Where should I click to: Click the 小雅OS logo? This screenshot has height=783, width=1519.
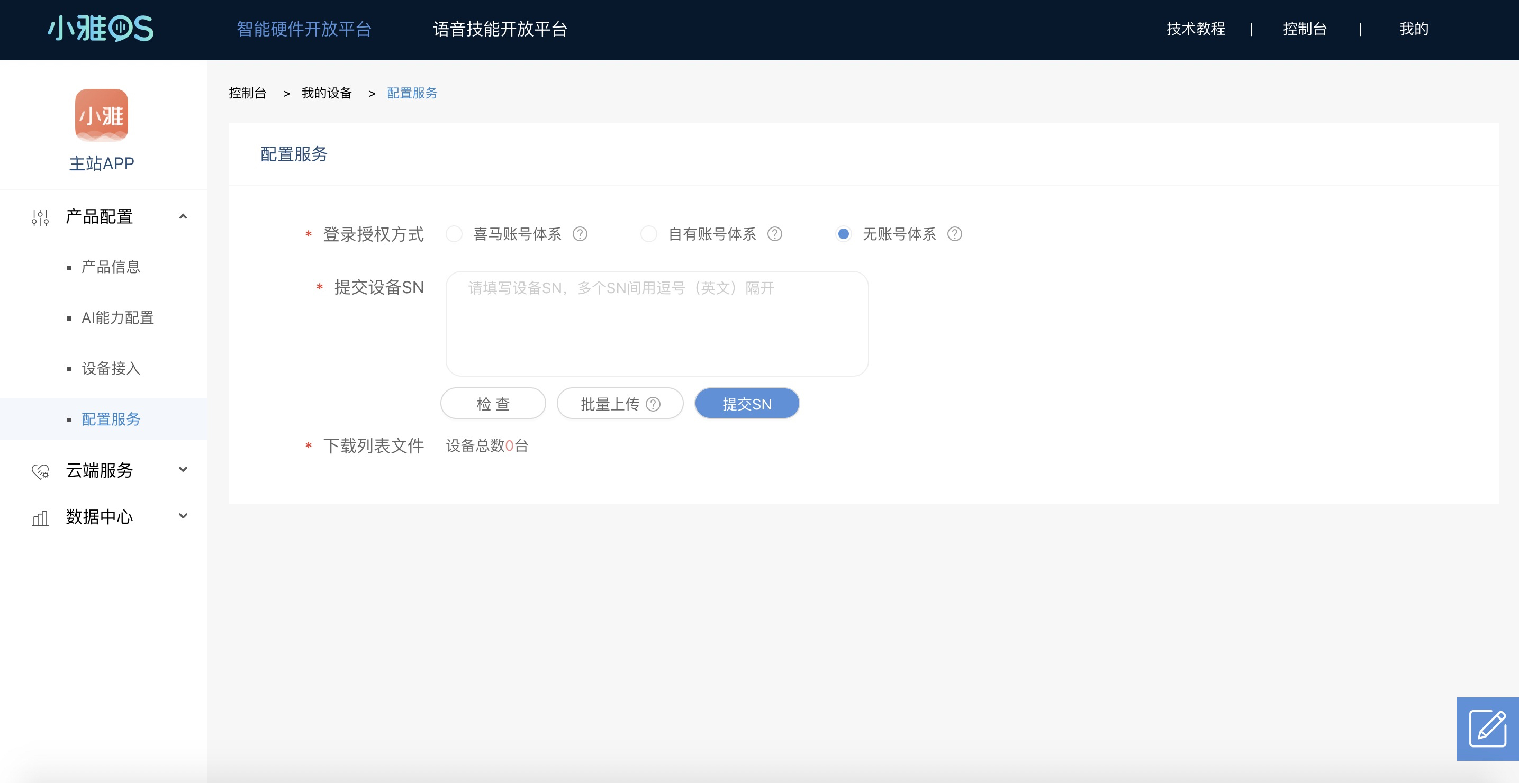coord(100,29)
